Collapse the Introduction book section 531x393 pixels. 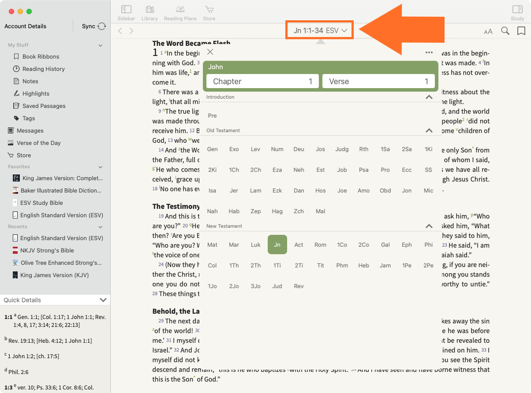pyautogui.click(x=429, y=97)
